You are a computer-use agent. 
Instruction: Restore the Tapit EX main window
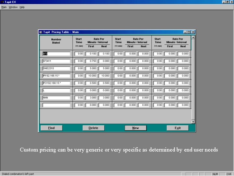coord(227,2)
